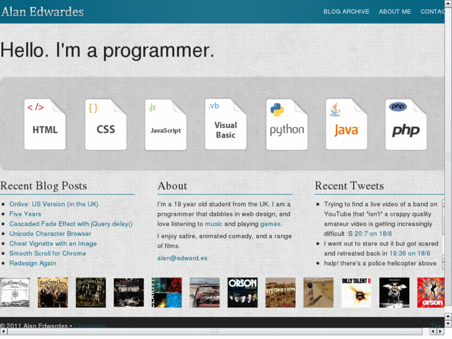Click the horizontal scrollbar right arrow
Image resolution: width=452 pixels, height=339 pixels.
pos(441,332)
